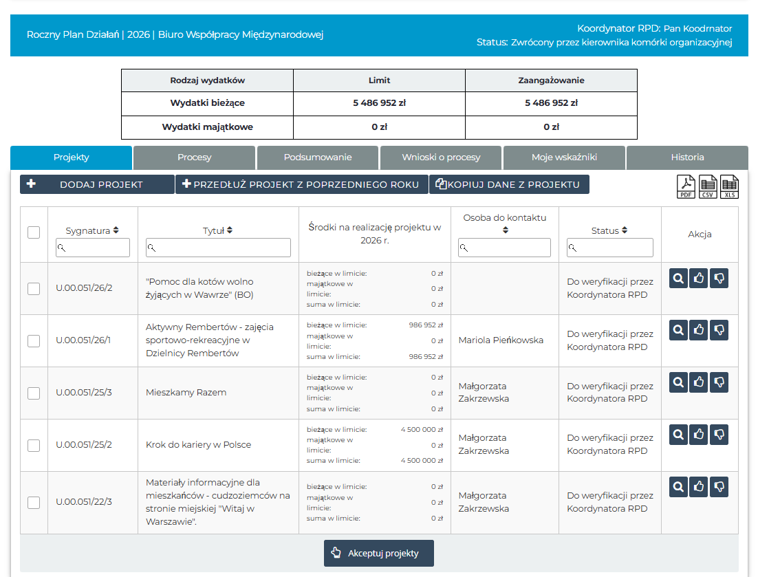Screen dimensions: 758x577
Task: Select checkbox for project U.00.051/26/2
Action: tap(34, 289)
